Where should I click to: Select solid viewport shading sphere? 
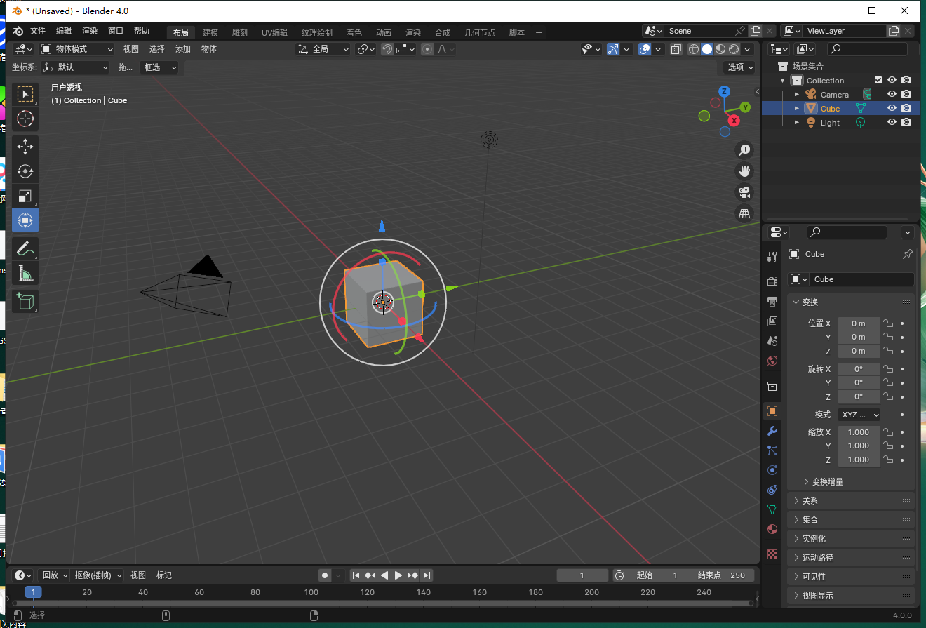click(x=707, y=49)
